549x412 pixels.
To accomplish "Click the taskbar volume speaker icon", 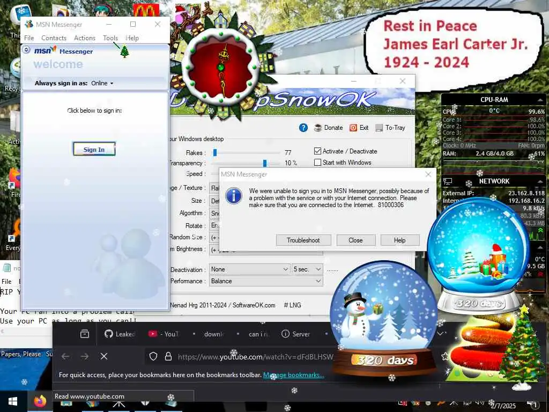I will 480,402.
